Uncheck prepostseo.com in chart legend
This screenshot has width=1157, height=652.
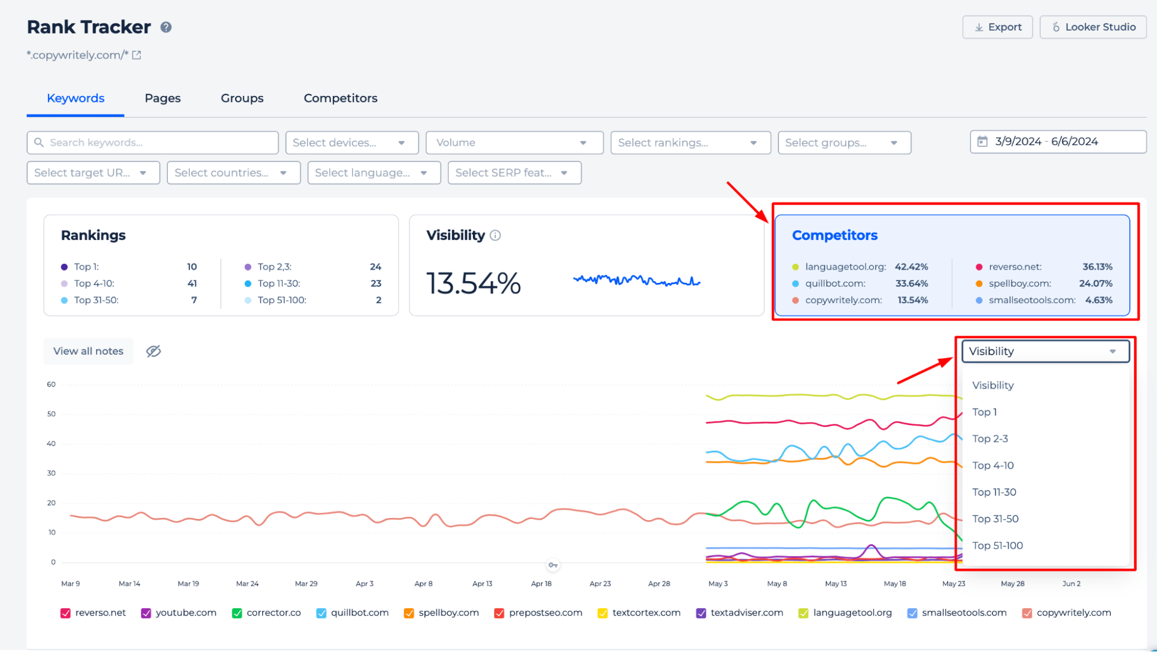499,613
